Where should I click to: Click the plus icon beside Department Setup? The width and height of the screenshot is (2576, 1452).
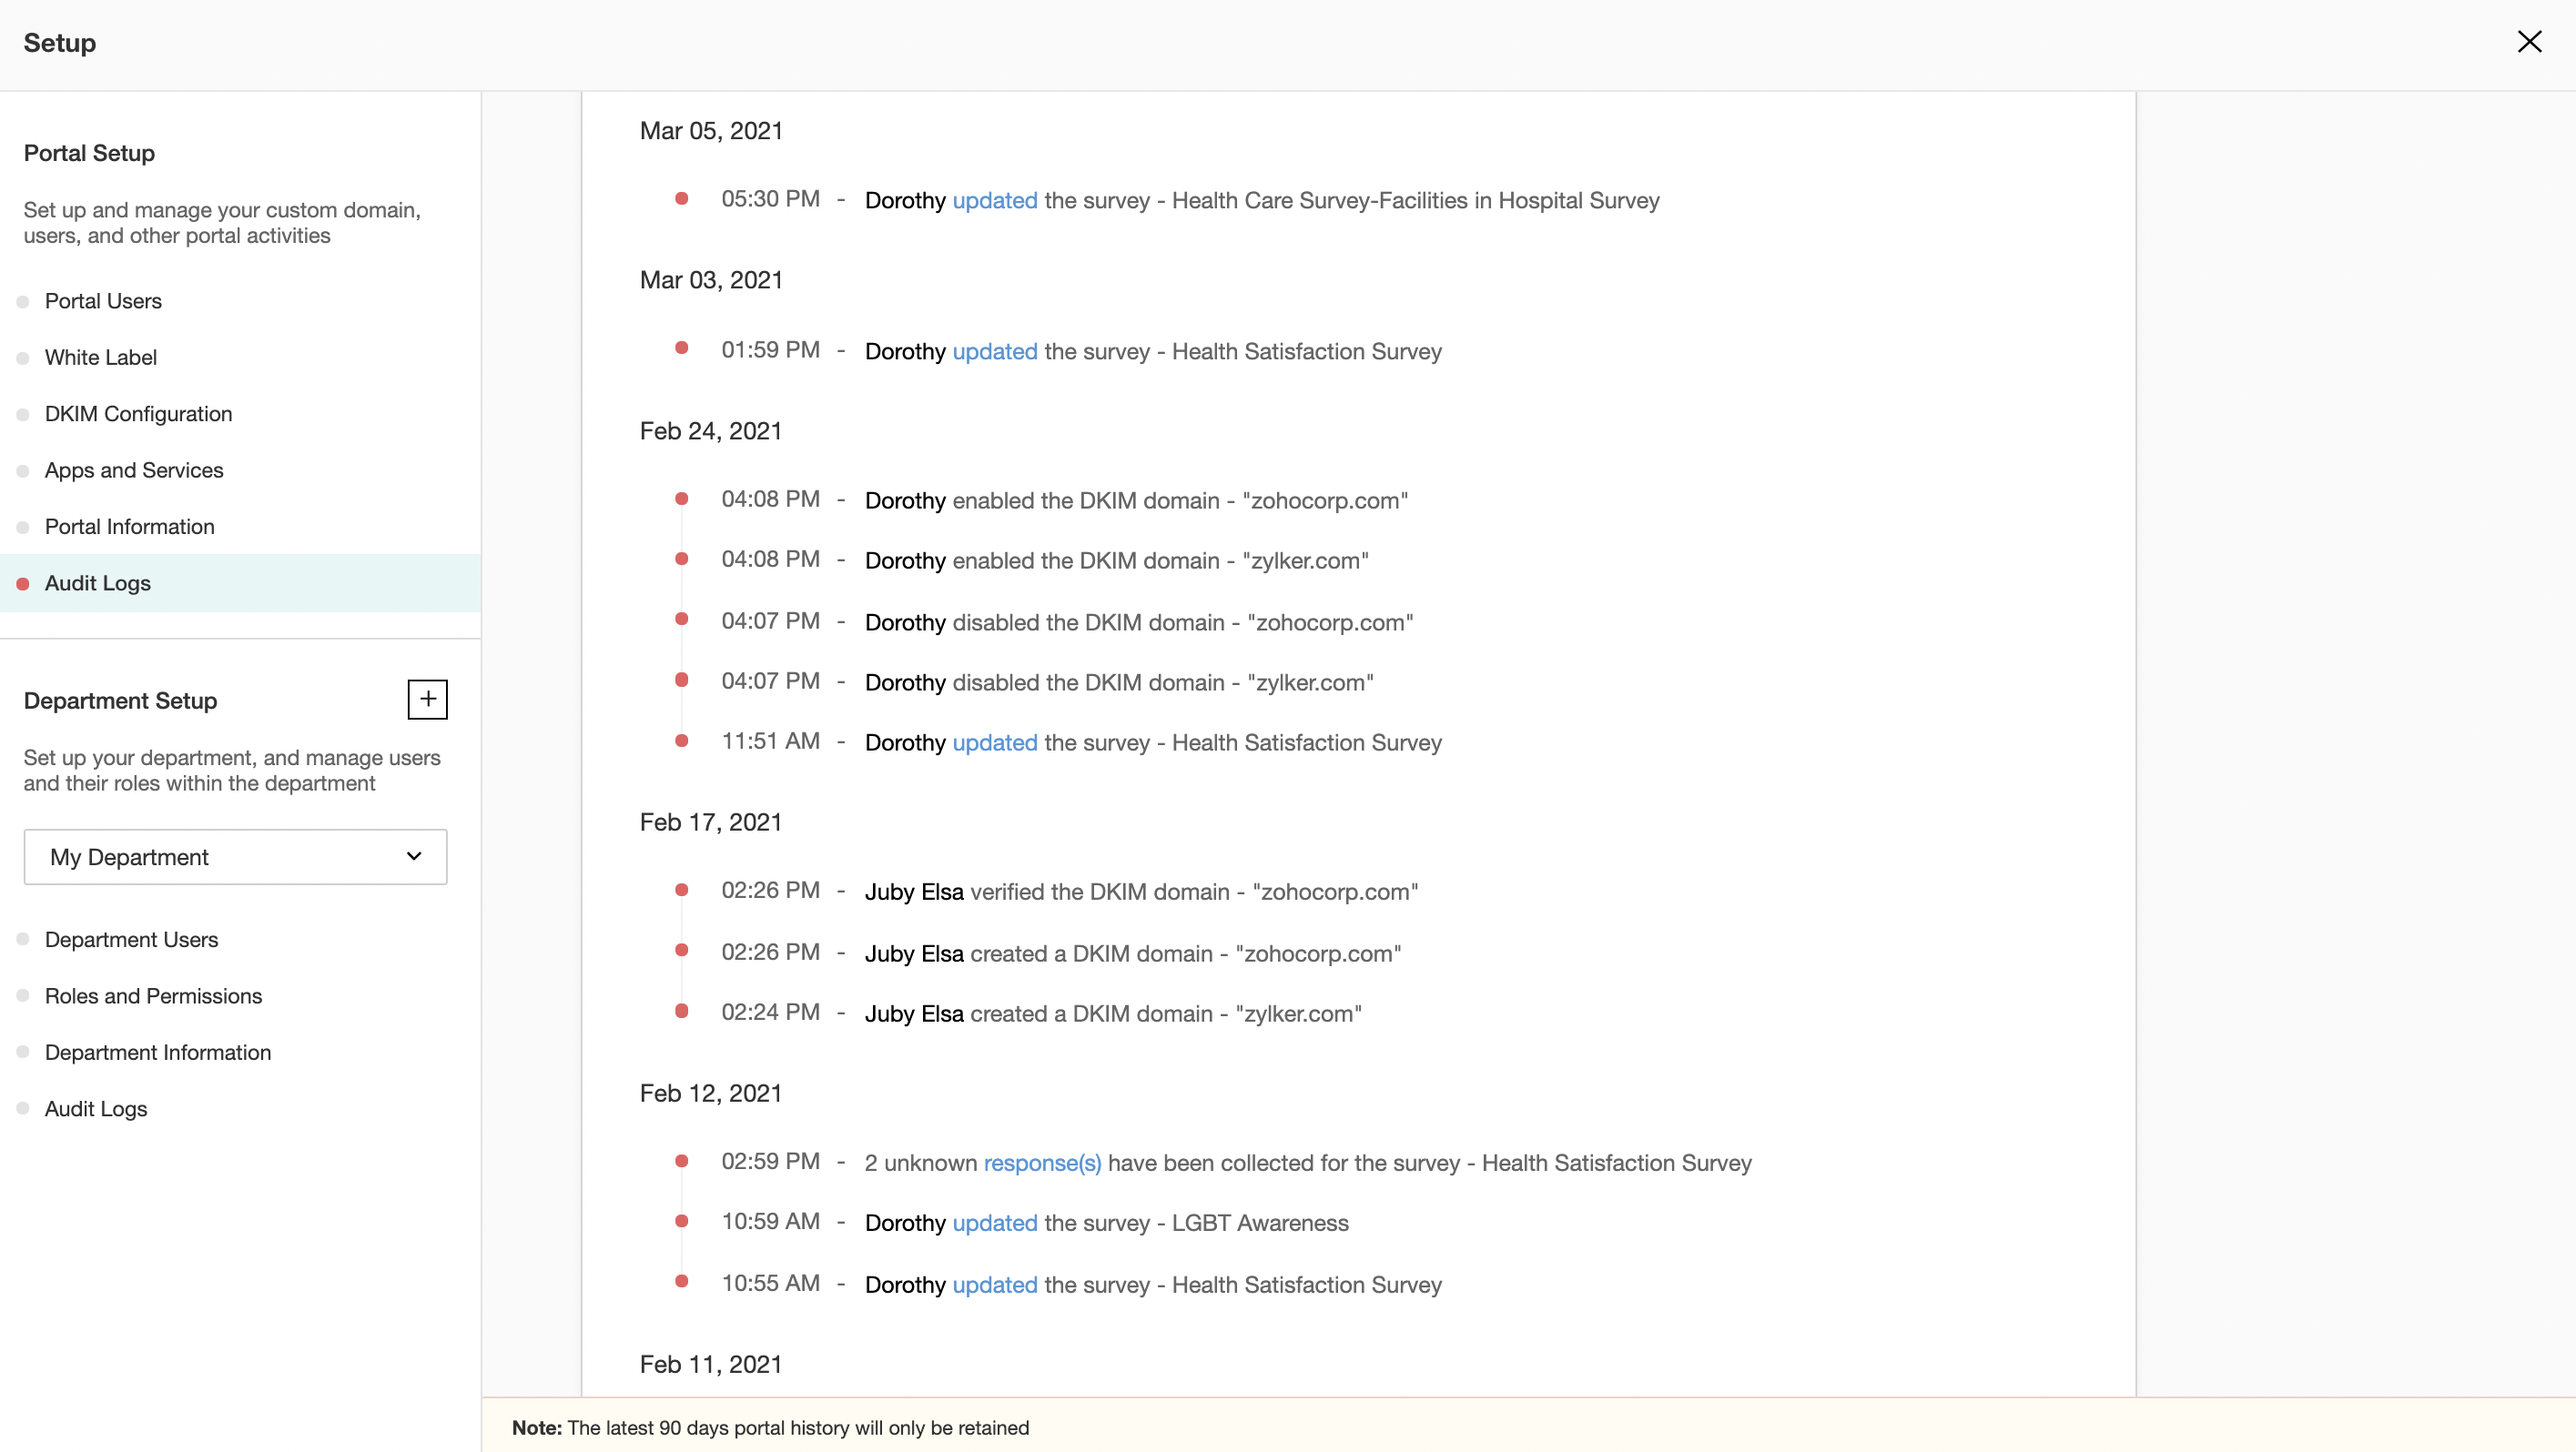427,700
